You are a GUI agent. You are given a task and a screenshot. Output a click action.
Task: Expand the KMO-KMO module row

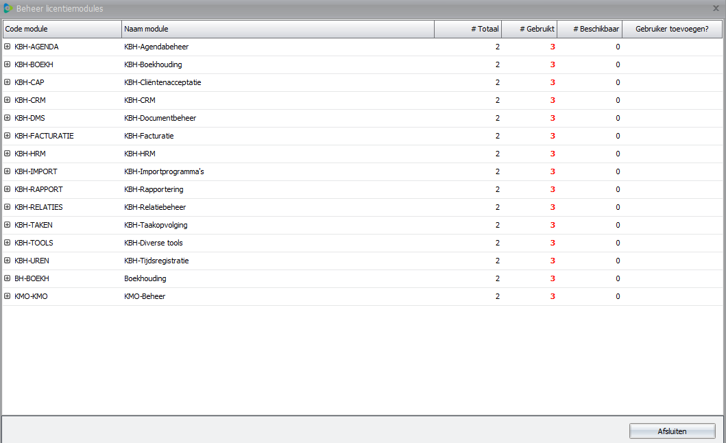coord(8,296)
